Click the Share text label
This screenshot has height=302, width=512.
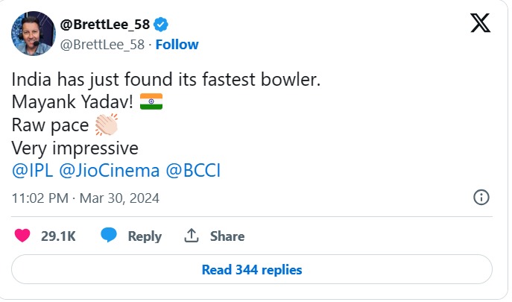pyautogui.click(x=227, y=236)
